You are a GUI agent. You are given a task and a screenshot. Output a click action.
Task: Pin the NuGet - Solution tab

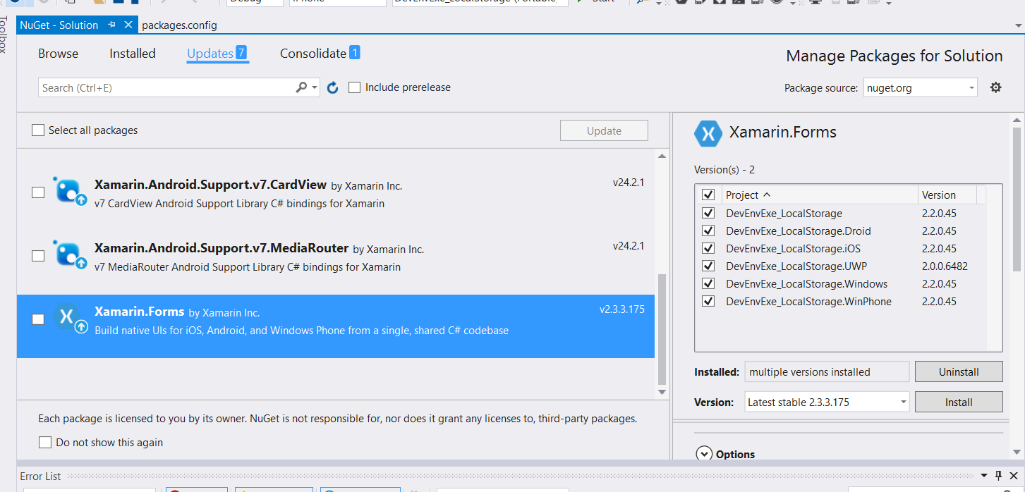[112, 25]
